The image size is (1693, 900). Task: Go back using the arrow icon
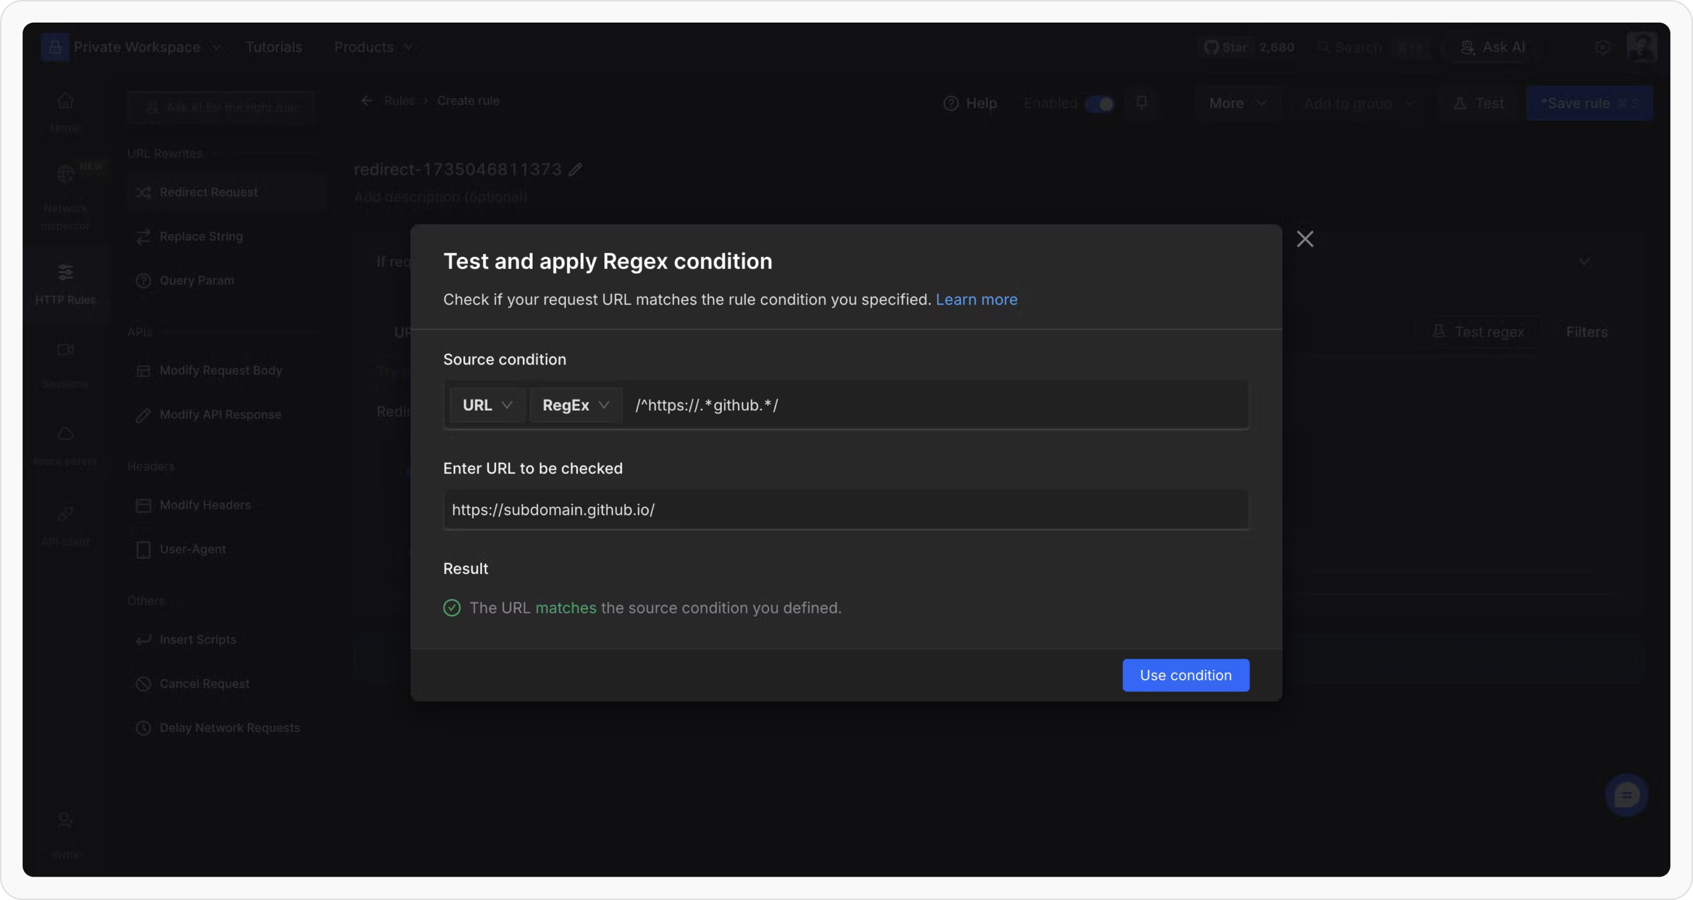tap(367, 101)
